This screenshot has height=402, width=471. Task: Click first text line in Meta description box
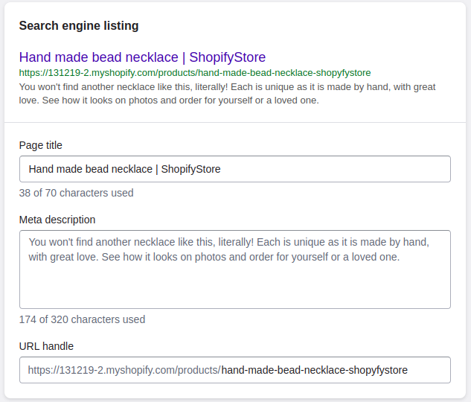click(228, 243)
